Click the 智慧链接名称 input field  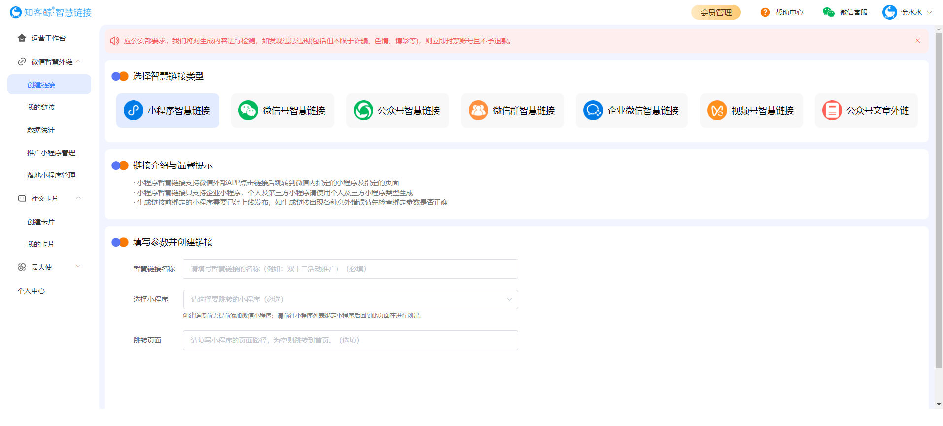click(x=350, y=269)
